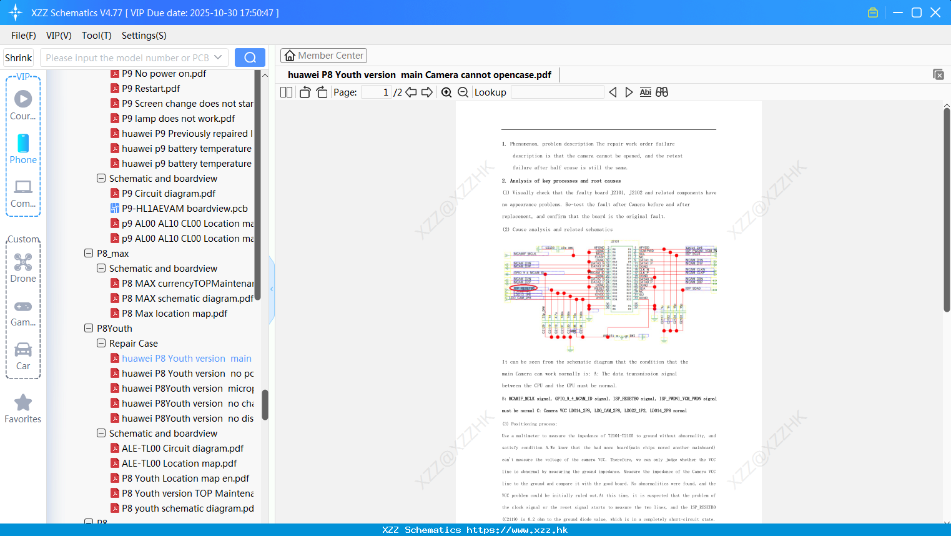Open P8 MAX schematic diagram.pdf
Viewport: 951px width, 536px height.
(x=182, y=299)
